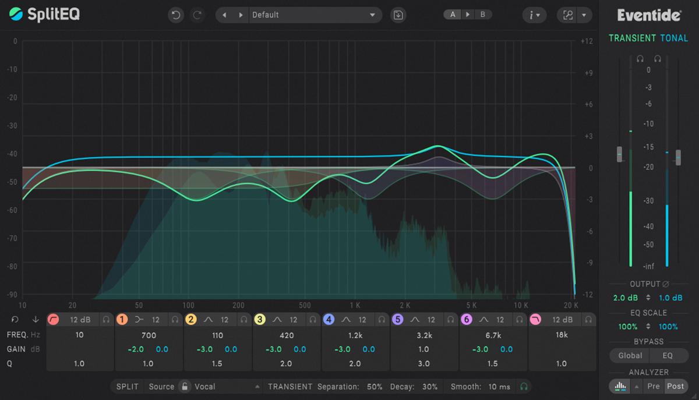Click the EQ Scale link arrows
The width and height of the screenshot is (699, 400).
[x=648, y=327]
